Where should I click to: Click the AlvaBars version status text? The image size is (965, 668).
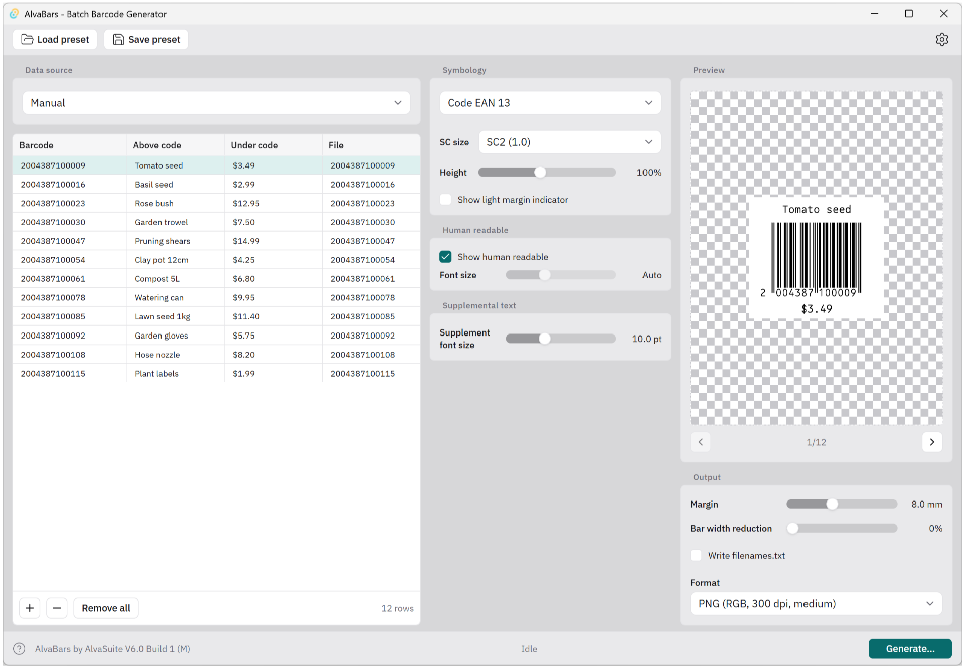pyautogui.click(x=112, y=649)
